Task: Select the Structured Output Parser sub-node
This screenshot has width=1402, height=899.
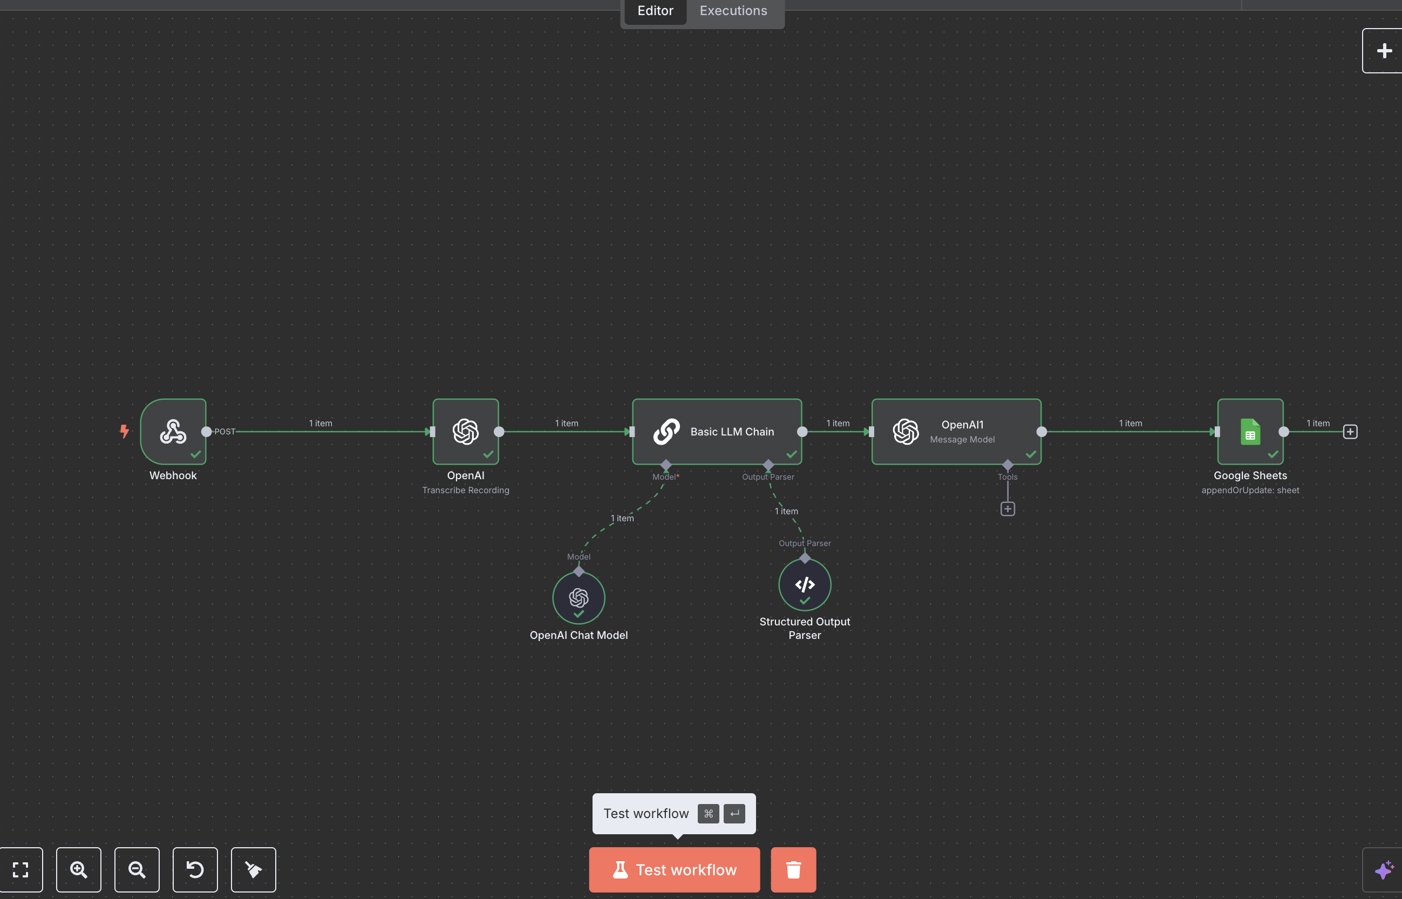Action: point(804,584)
